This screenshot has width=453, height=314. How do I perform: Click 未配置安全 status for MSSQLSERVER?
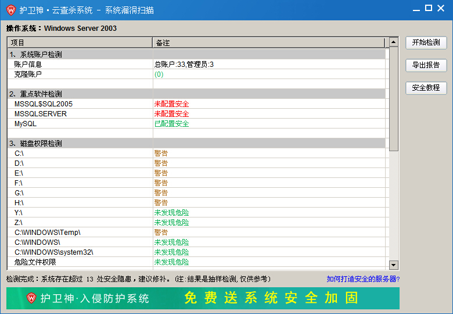[171, 113]
